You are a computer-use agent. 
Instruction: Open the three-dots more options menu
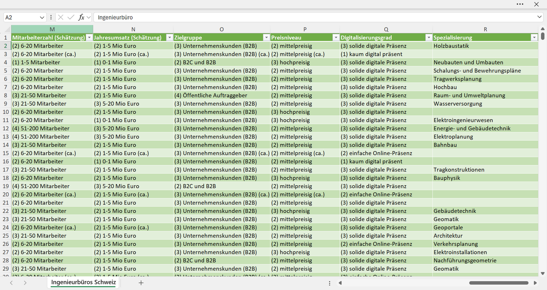[x=520, y=4]
